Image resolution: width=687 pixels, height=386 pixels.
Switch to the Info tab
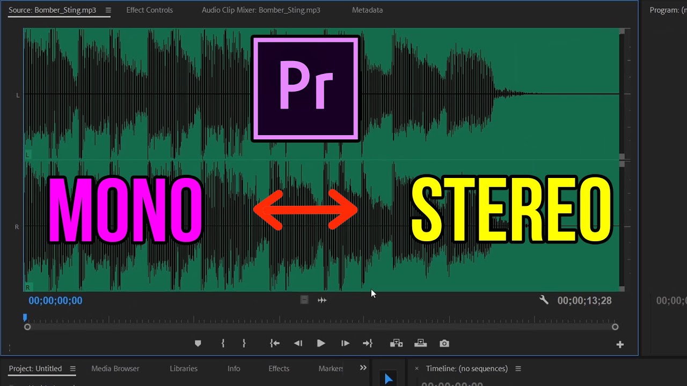[234, 369]
